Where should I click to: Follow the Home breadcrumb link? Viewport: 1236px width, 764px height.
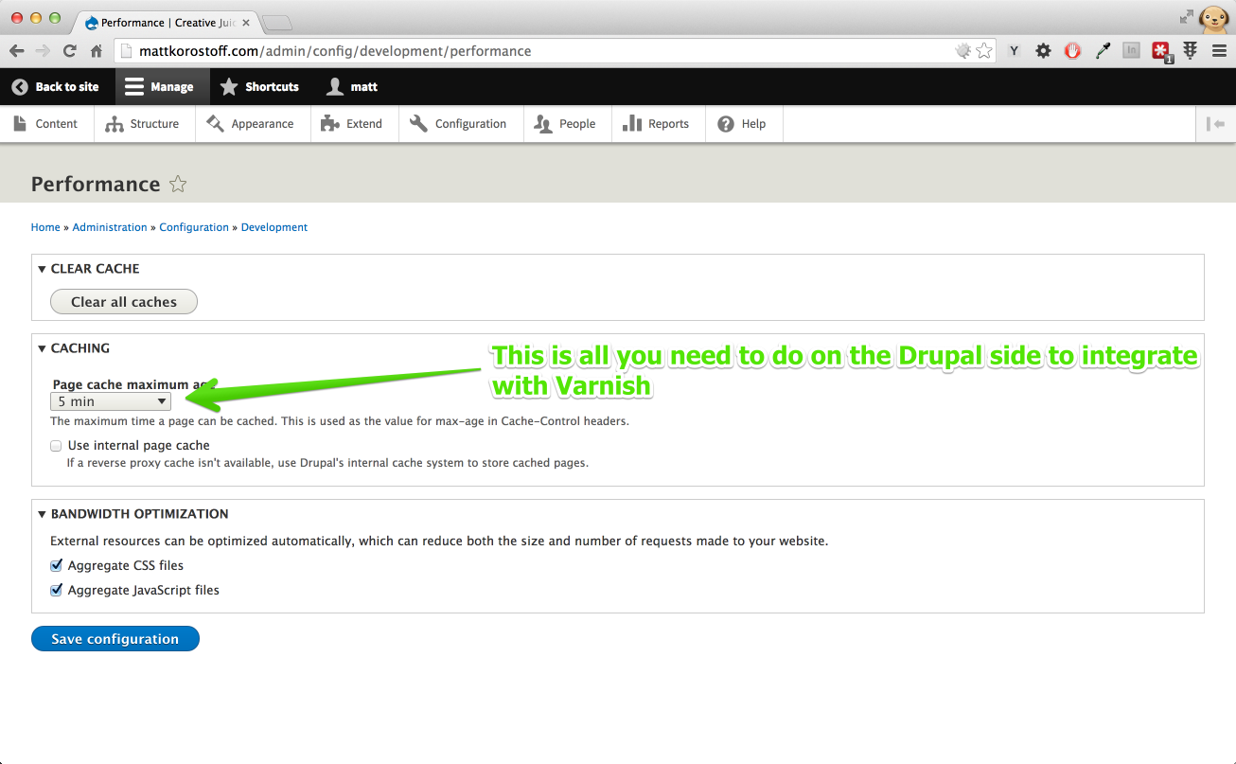click(x=45, y=227)
